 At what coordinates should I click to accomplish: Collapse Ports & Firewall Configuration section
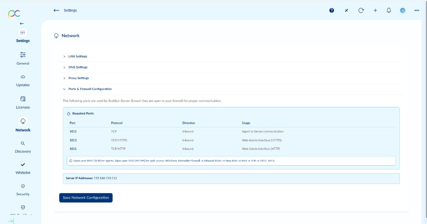point(90,89)
